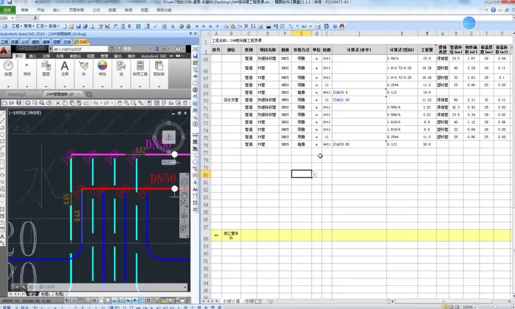
Task: Open the 页面布局 ribbon tab
Action: coord(76,10)
